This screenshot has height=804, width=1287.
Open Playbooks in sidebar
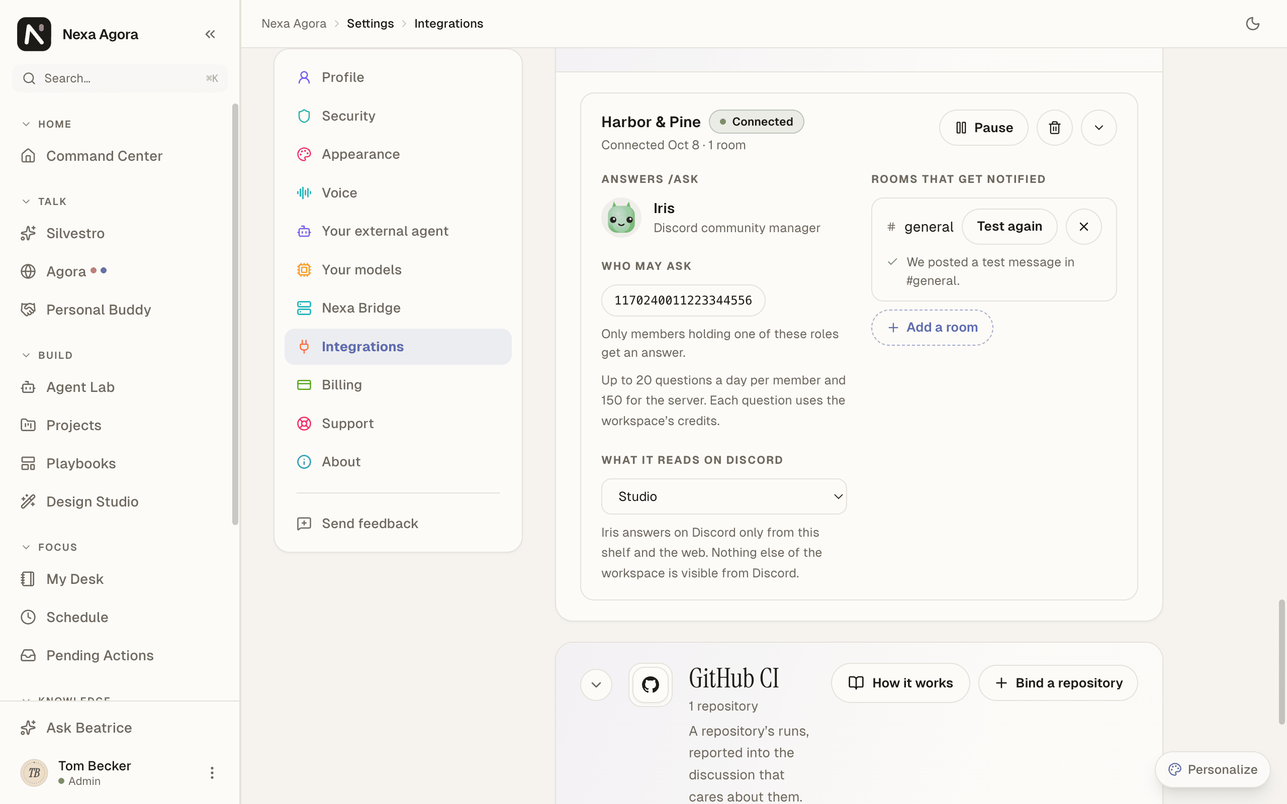[120, 463]
